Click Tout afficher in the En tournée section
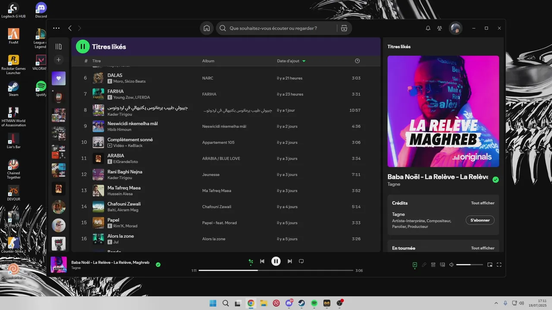This screenshot has width=552, height=310. coord(483,248)
